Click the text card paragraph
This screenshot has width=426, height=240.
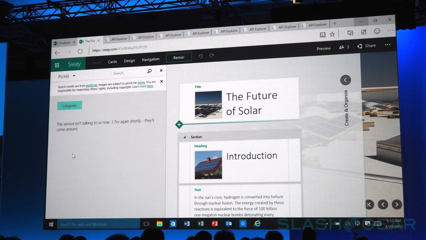pos(239,205)
